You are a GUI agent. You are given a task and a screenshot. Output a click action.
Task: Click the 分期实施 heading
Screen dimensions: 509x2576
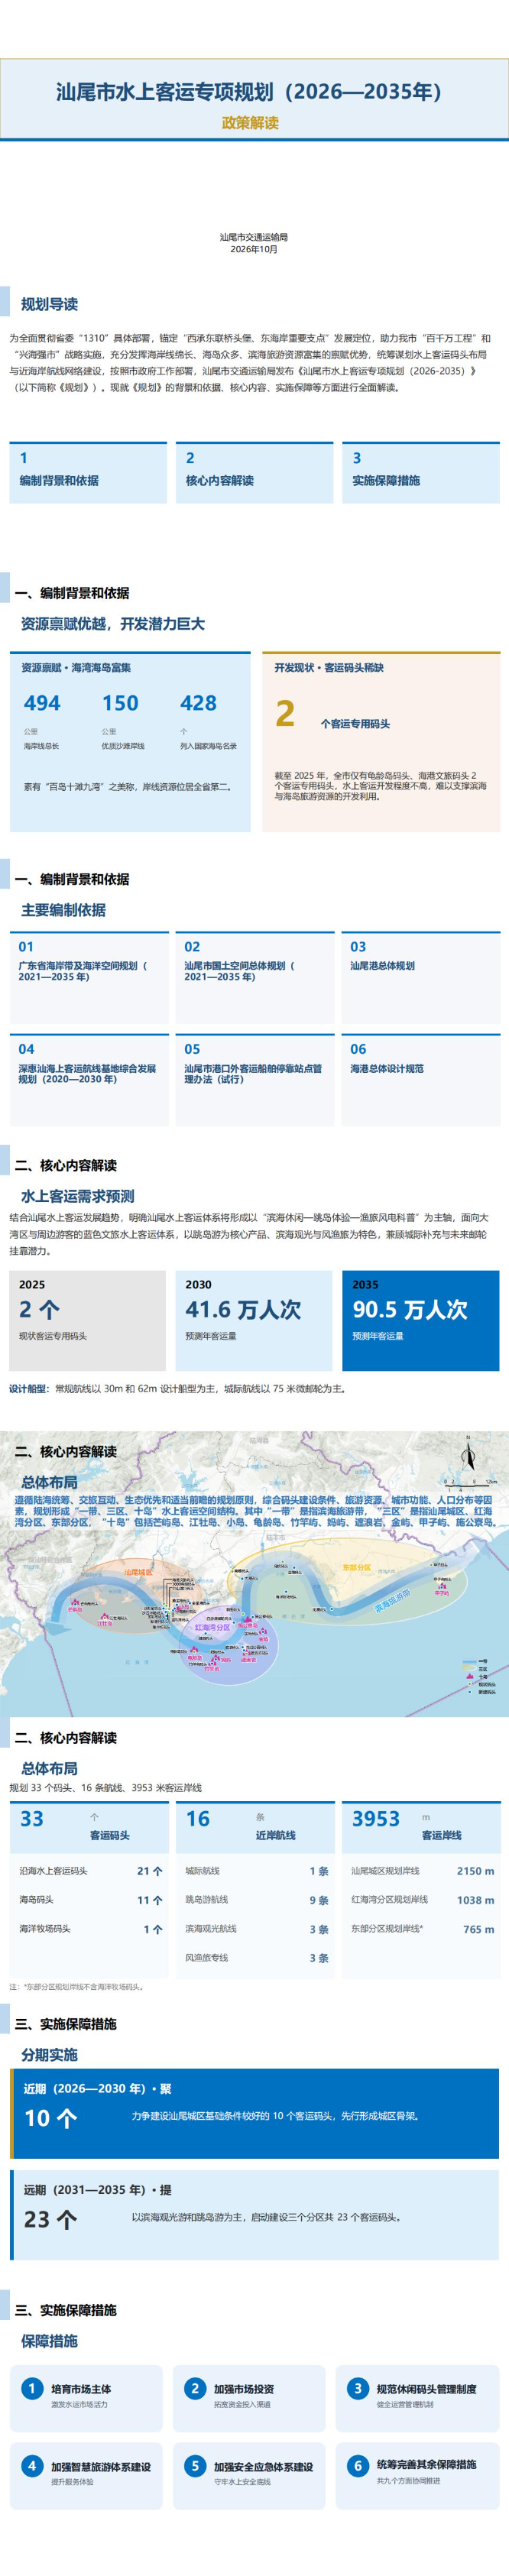(x=49, y=2054)
